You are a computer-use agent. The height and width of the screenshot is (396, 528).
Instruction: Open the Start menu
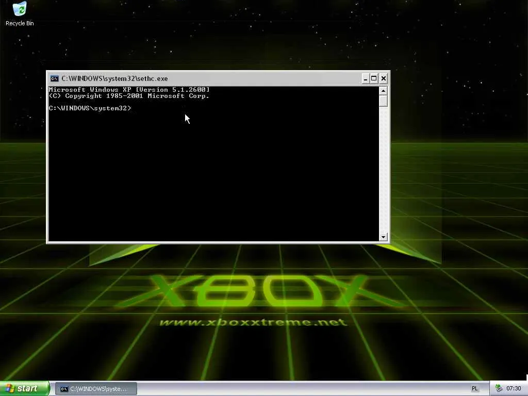tap(25, 389)
